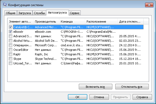The image size is (156, 104).
Task: Click the 20.01.2015 10... date cell
Action: (130, 63)
